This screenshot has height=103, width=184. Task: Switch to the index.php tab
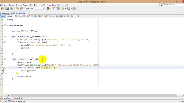pyautogui.click(x=5, y=13)
